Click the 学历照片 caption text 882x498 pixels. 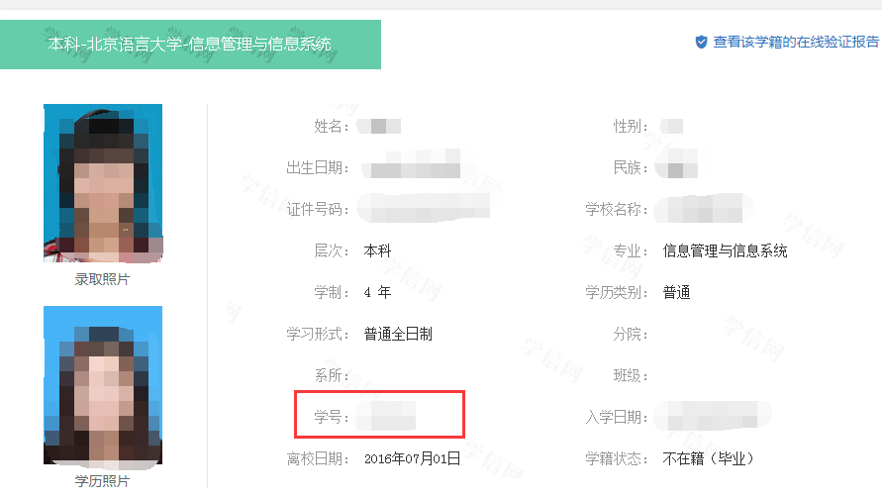pyautogui.click(x=102, y=482)
